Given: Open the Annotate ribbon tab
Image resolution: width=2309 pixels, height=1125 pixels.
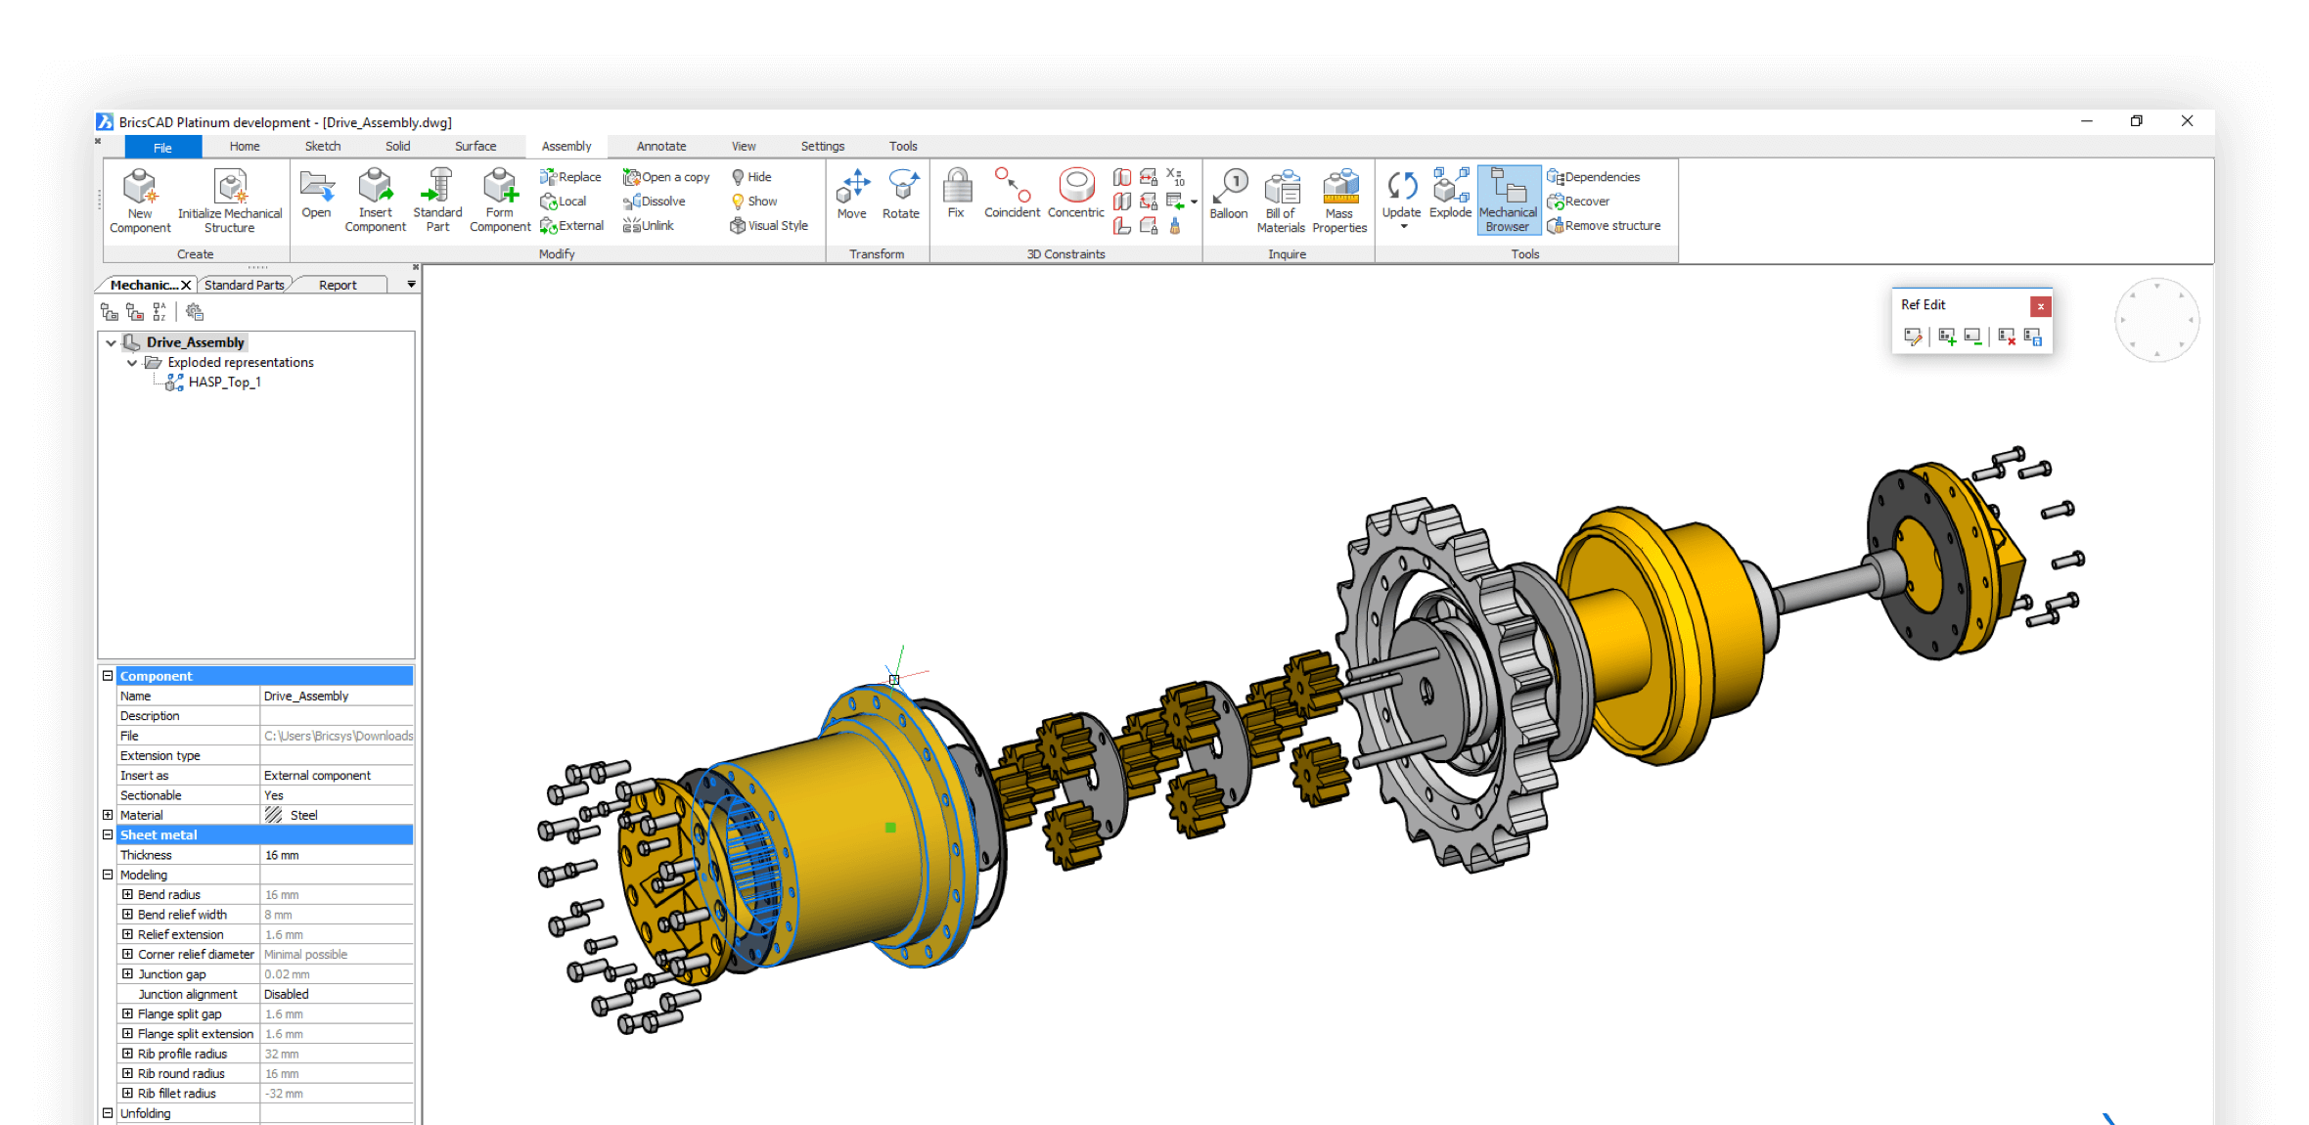Looking at the screenshot, I should tap(660, 146).
